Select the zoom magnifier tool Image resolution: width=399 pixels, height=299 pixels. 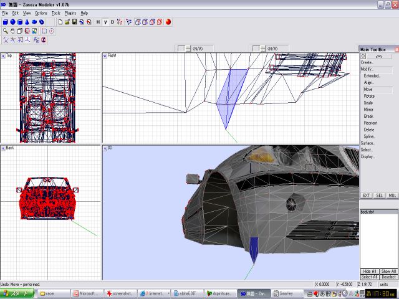pyautogui.click(x=5, y=31)
